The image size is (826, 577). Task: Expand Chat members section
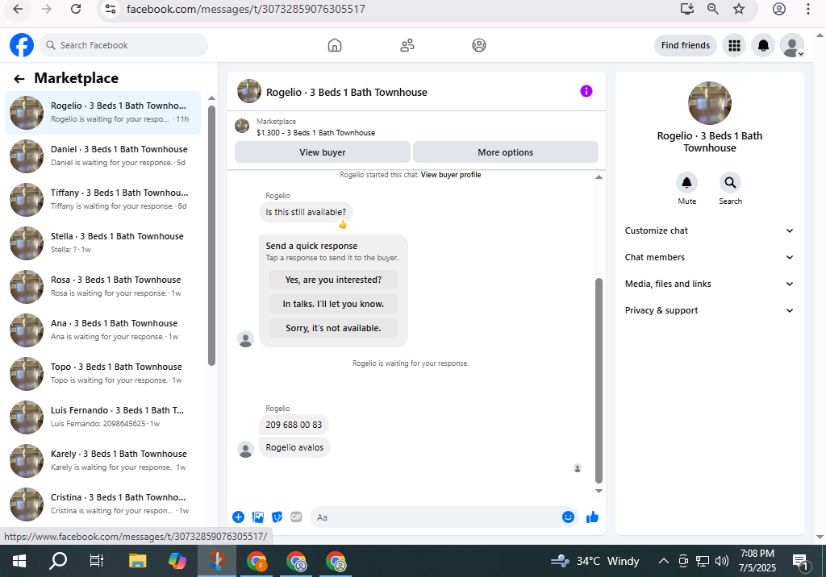pos(710,257)
